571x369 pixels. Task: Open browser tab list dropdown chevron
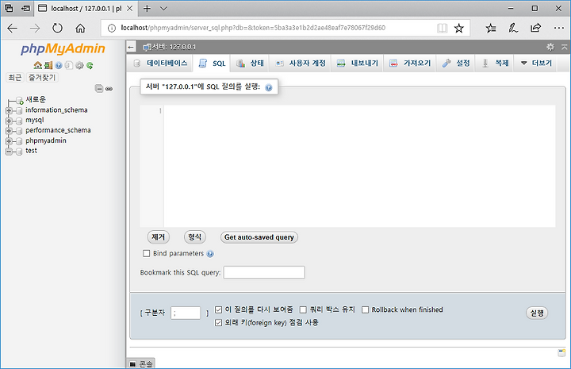[x=163, y=9]
